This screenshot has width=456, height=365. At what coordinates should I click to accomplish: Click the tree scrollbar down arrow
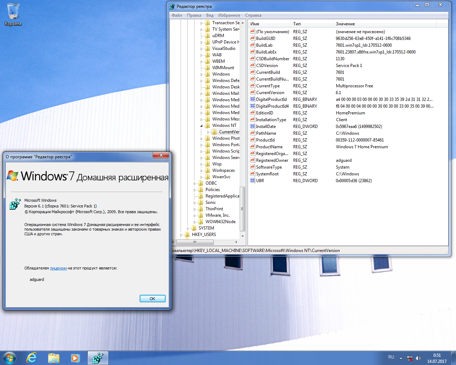tap(243, 236)
